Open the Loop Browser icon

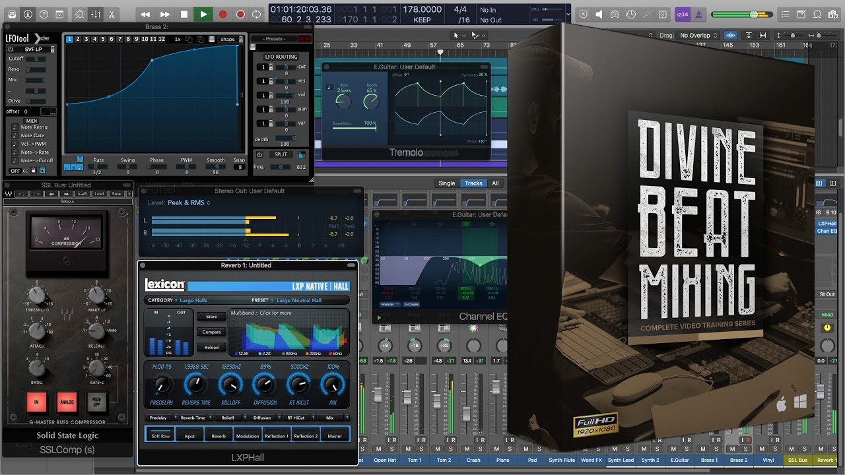816,14
